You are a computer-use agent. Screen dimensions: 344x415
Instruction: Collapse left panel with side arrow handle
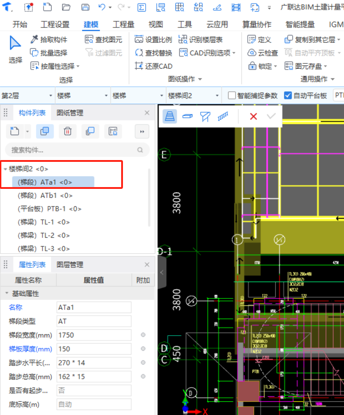[x=162, y=272]
